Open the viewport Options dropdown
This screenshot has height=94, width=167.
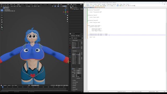coord(66,8)
